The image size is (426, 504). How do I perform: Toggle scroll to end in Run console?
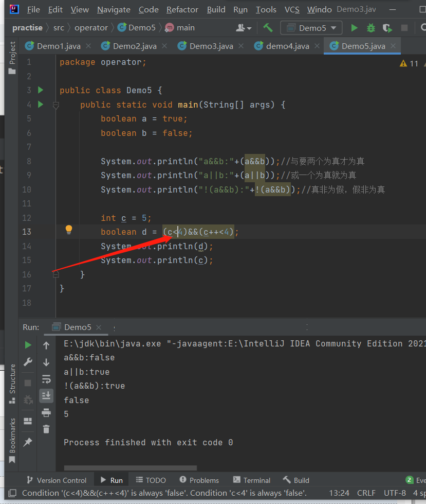pyautogui.click(x=46, y=396)
